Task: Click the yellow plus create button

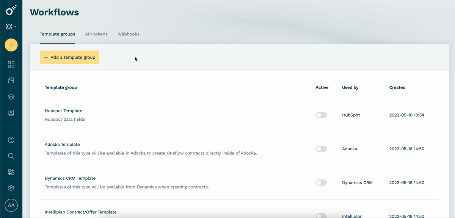Action: point(11,45)
